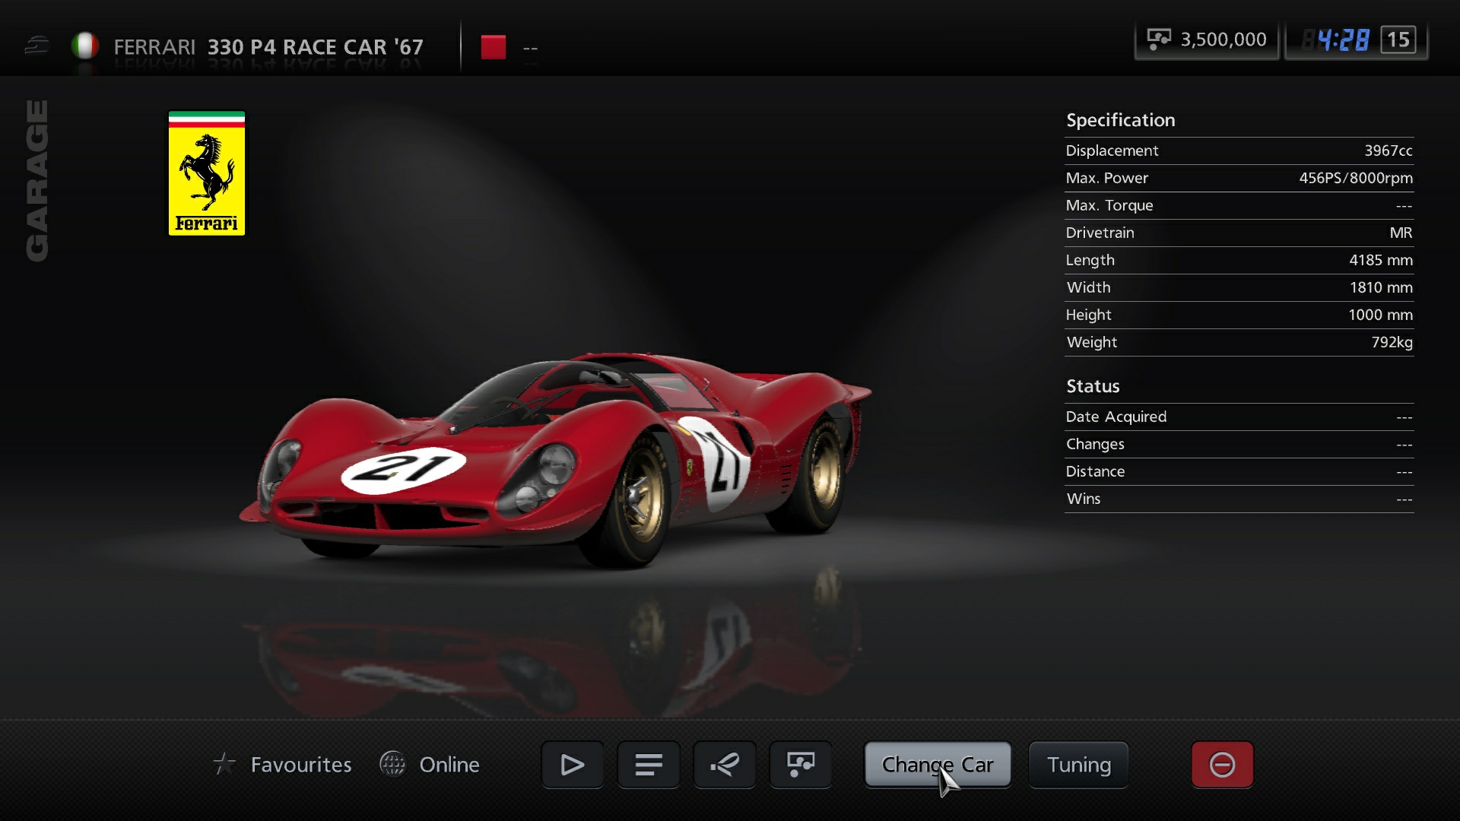Expand the Specification section
This screenshot has width=1460, height=821.
tap(1120, 119)
